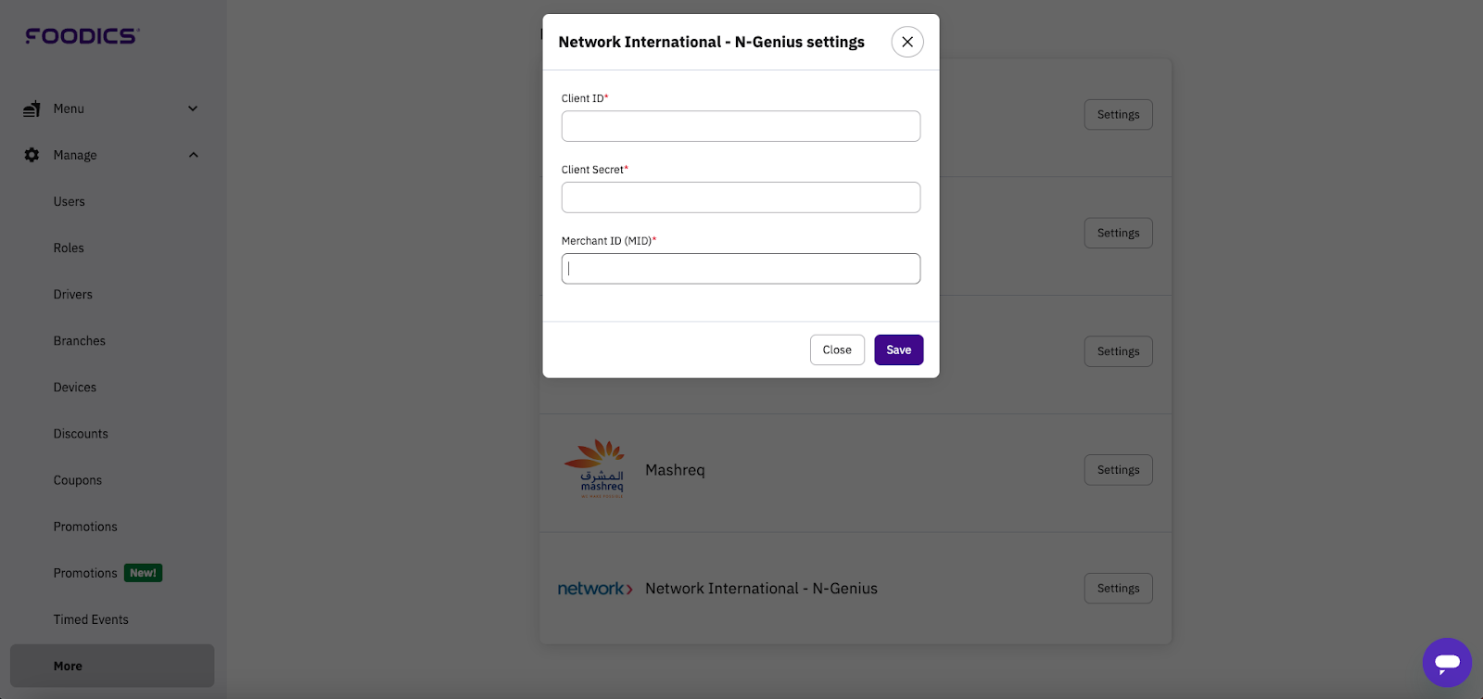Open the Users page

(x=70, y=201)
